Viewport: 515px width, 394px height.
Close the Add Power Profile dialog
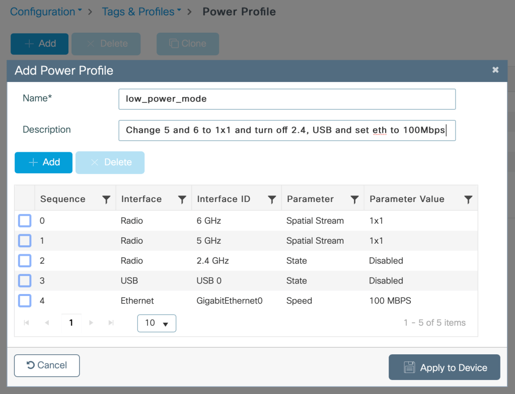pyautogui.click(x=495, y=70)
